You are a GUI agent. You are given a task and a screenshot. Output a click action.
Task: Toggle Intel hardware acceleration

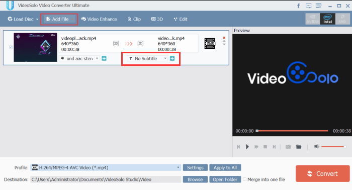pos(327,19)
